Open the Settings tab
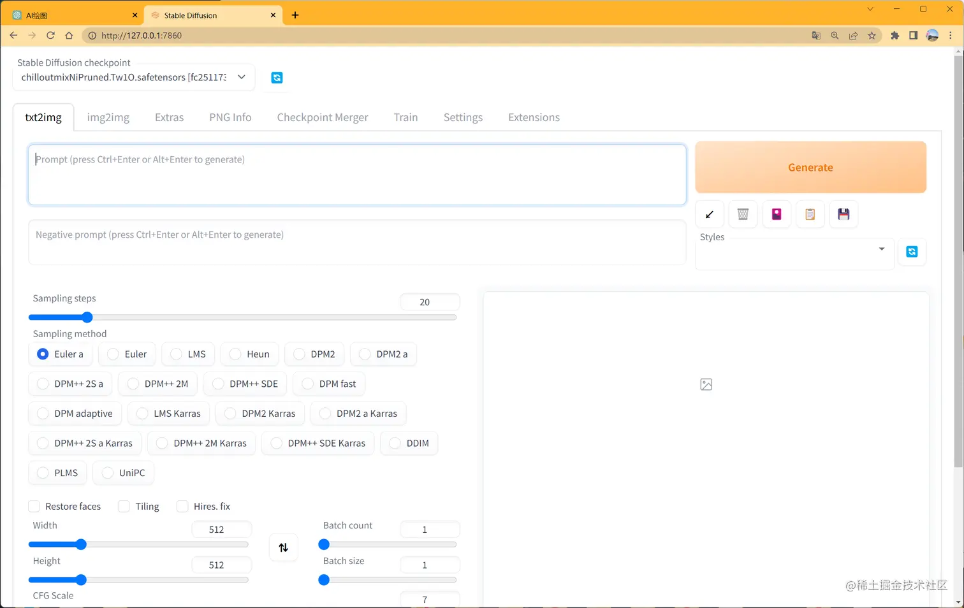964x608 pixels. (463, 117)
